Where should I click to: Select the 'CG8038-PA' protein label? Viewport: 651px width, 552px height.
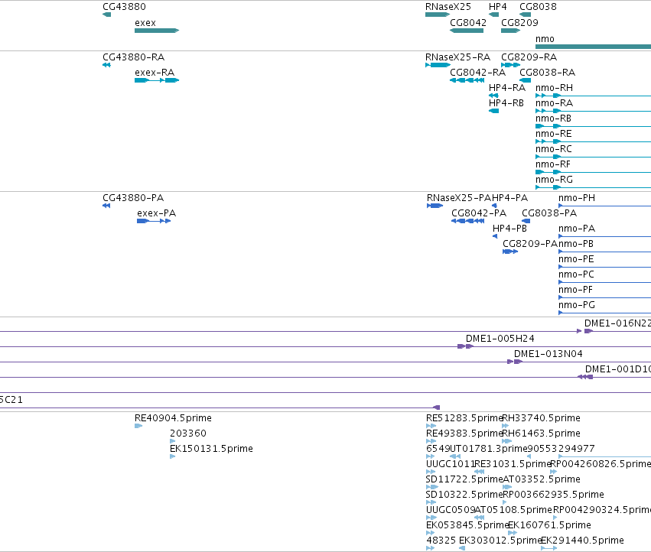549,213
